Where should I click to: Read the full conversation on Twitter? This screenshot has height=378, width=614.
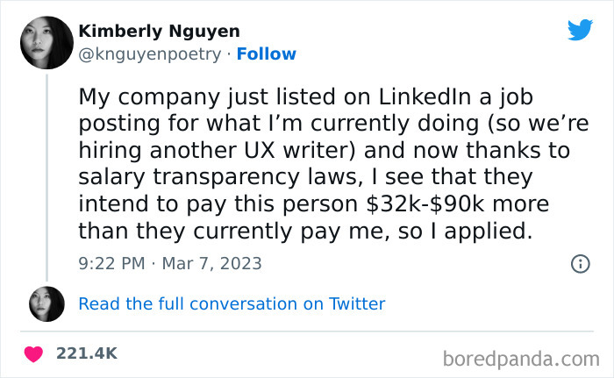(232, 304)
